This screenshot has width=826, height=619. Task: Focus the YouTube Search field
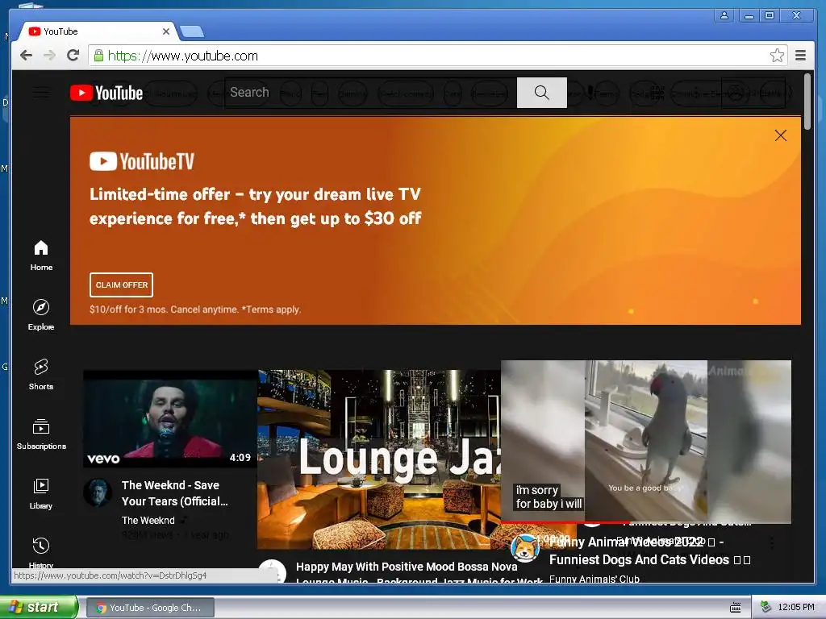pyautogui.click(x=371, y=93)
